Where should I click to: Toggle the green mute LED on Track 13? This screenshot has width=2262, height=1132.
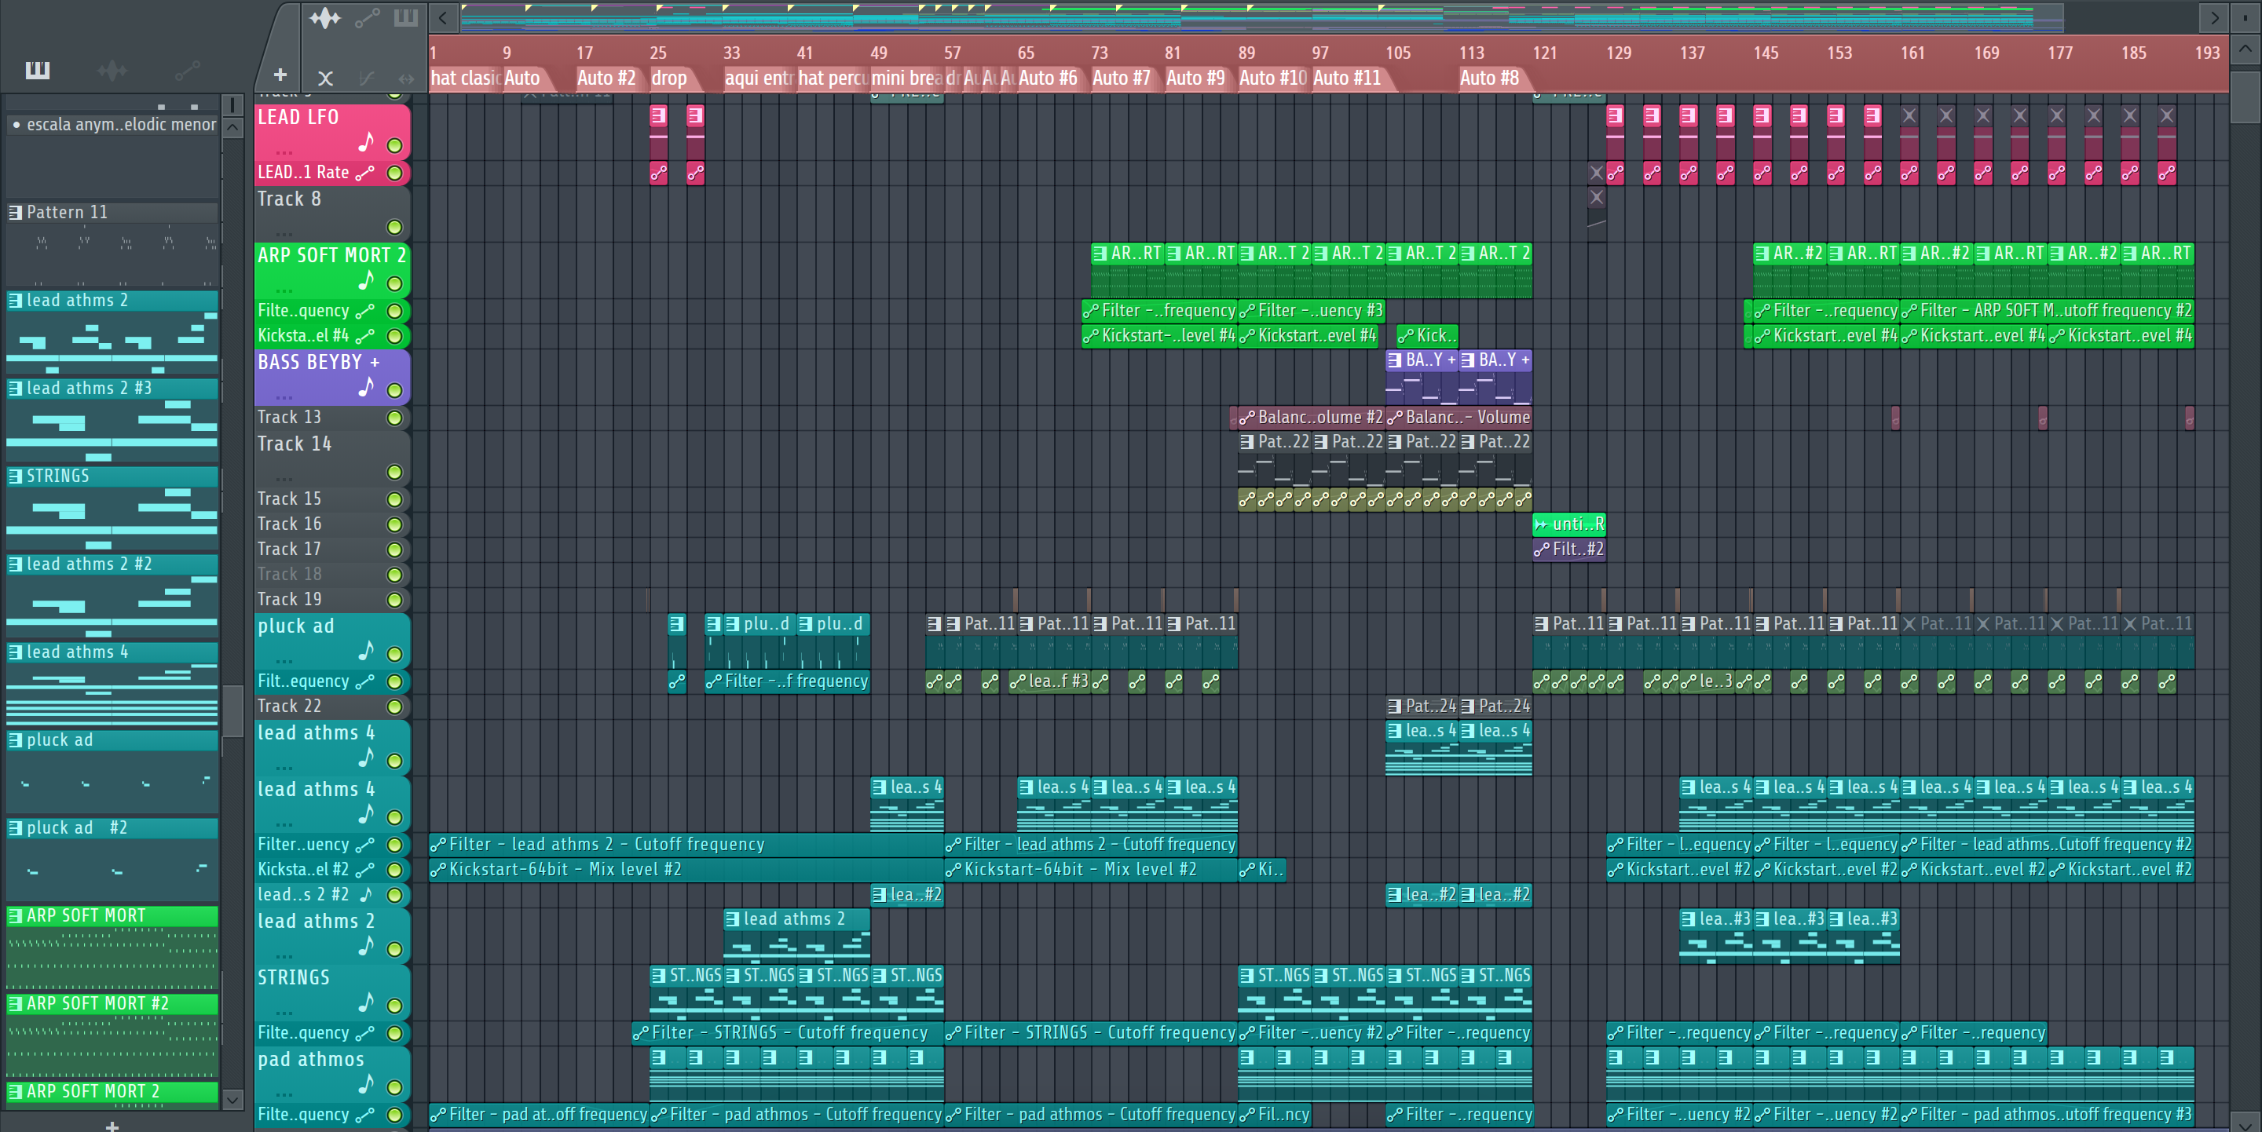pyautogui.click(x=395, y=418)
